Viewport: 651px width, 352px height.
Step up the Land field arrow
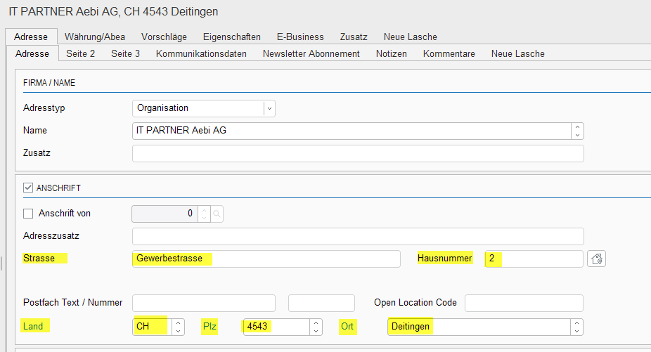[x=178, y=323]
